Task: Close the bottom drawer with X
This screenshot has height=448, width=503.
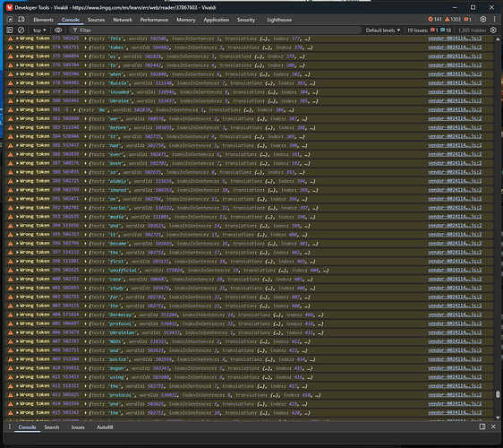Action: tap(493, 426)
